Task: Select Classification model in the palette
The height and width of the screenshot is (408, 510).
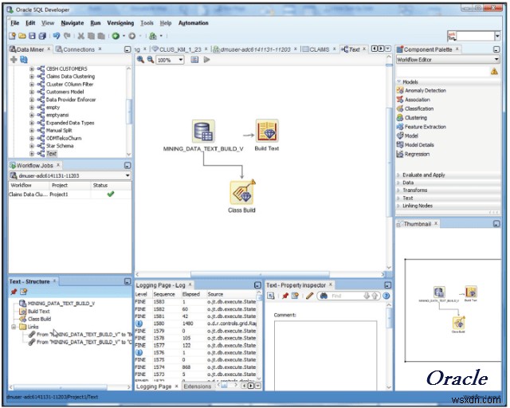Action: pyautogui.click(x=419, y=108)
